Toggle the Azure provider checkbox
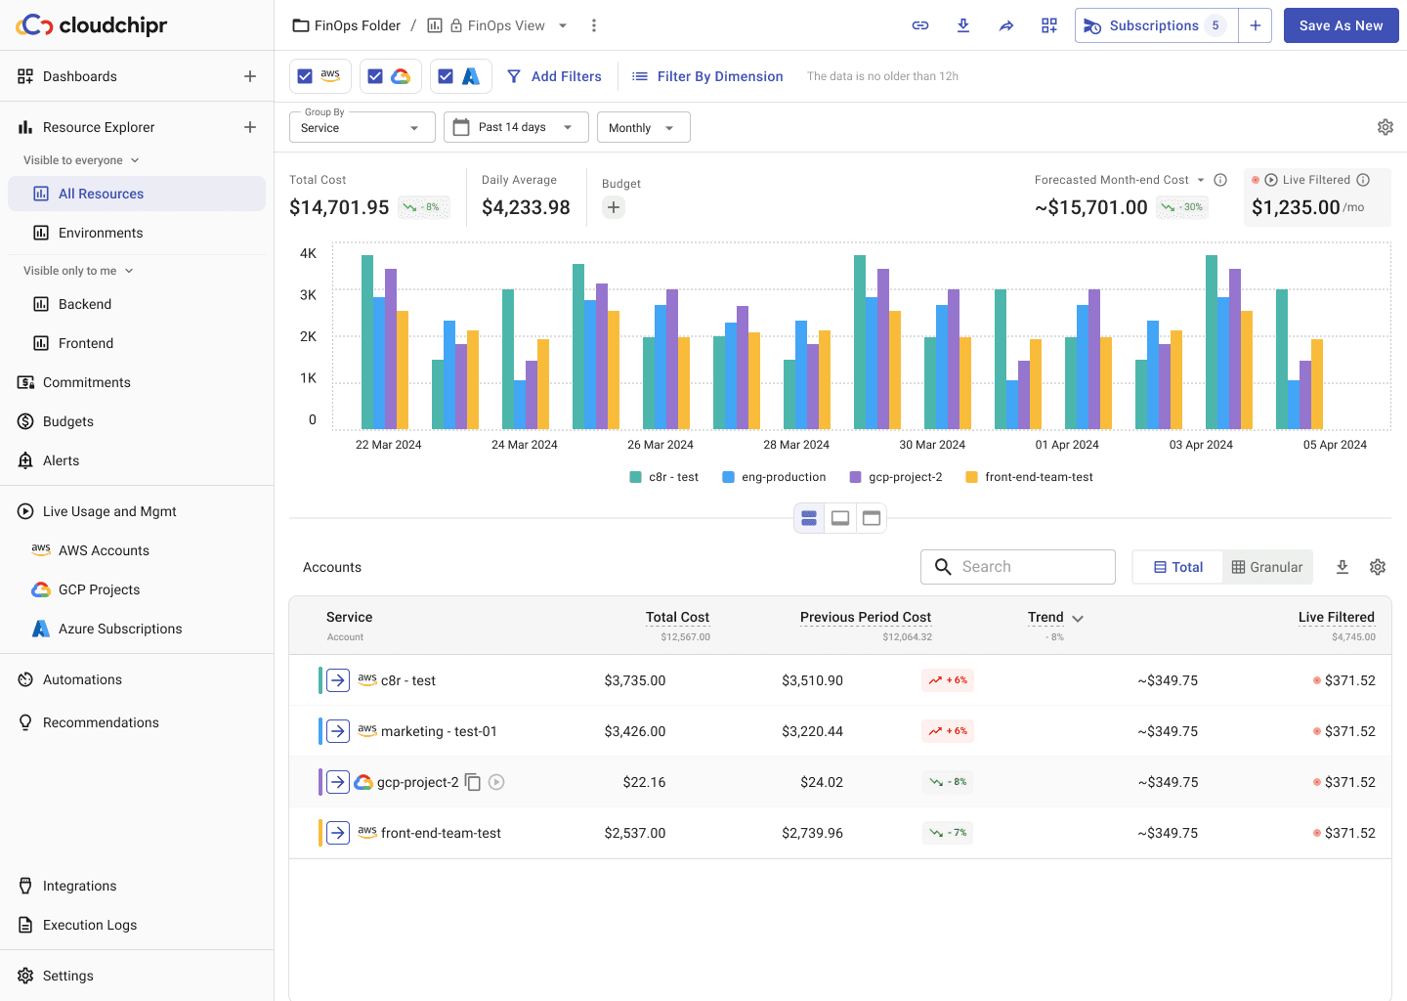1407x1001 pixels. point(446,76)
